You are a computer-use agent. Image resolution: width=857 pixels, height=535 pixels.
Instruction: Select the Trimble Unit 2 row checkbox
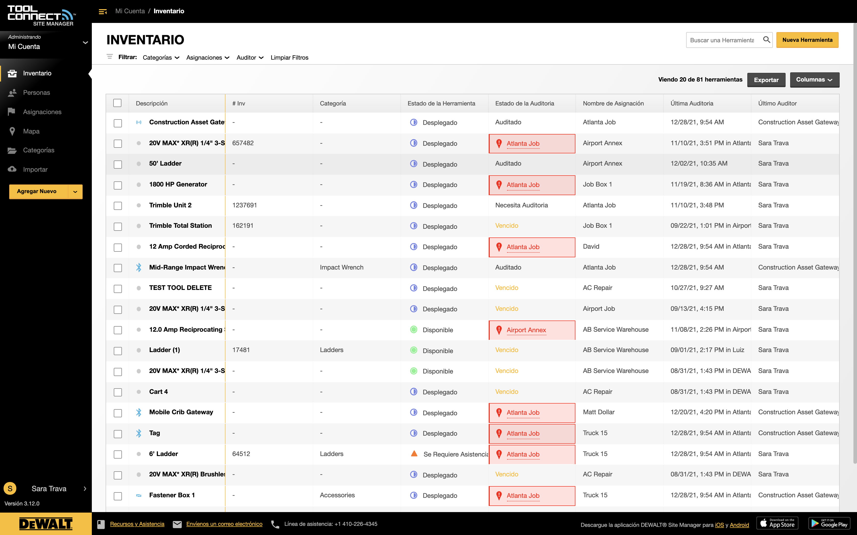pyautogui.click(x=118, y=206)
